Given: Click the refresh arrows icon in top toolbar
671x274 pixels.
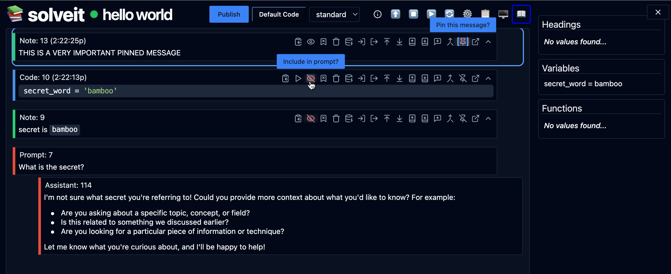Looking at the screenshot, I should point(449,14).
